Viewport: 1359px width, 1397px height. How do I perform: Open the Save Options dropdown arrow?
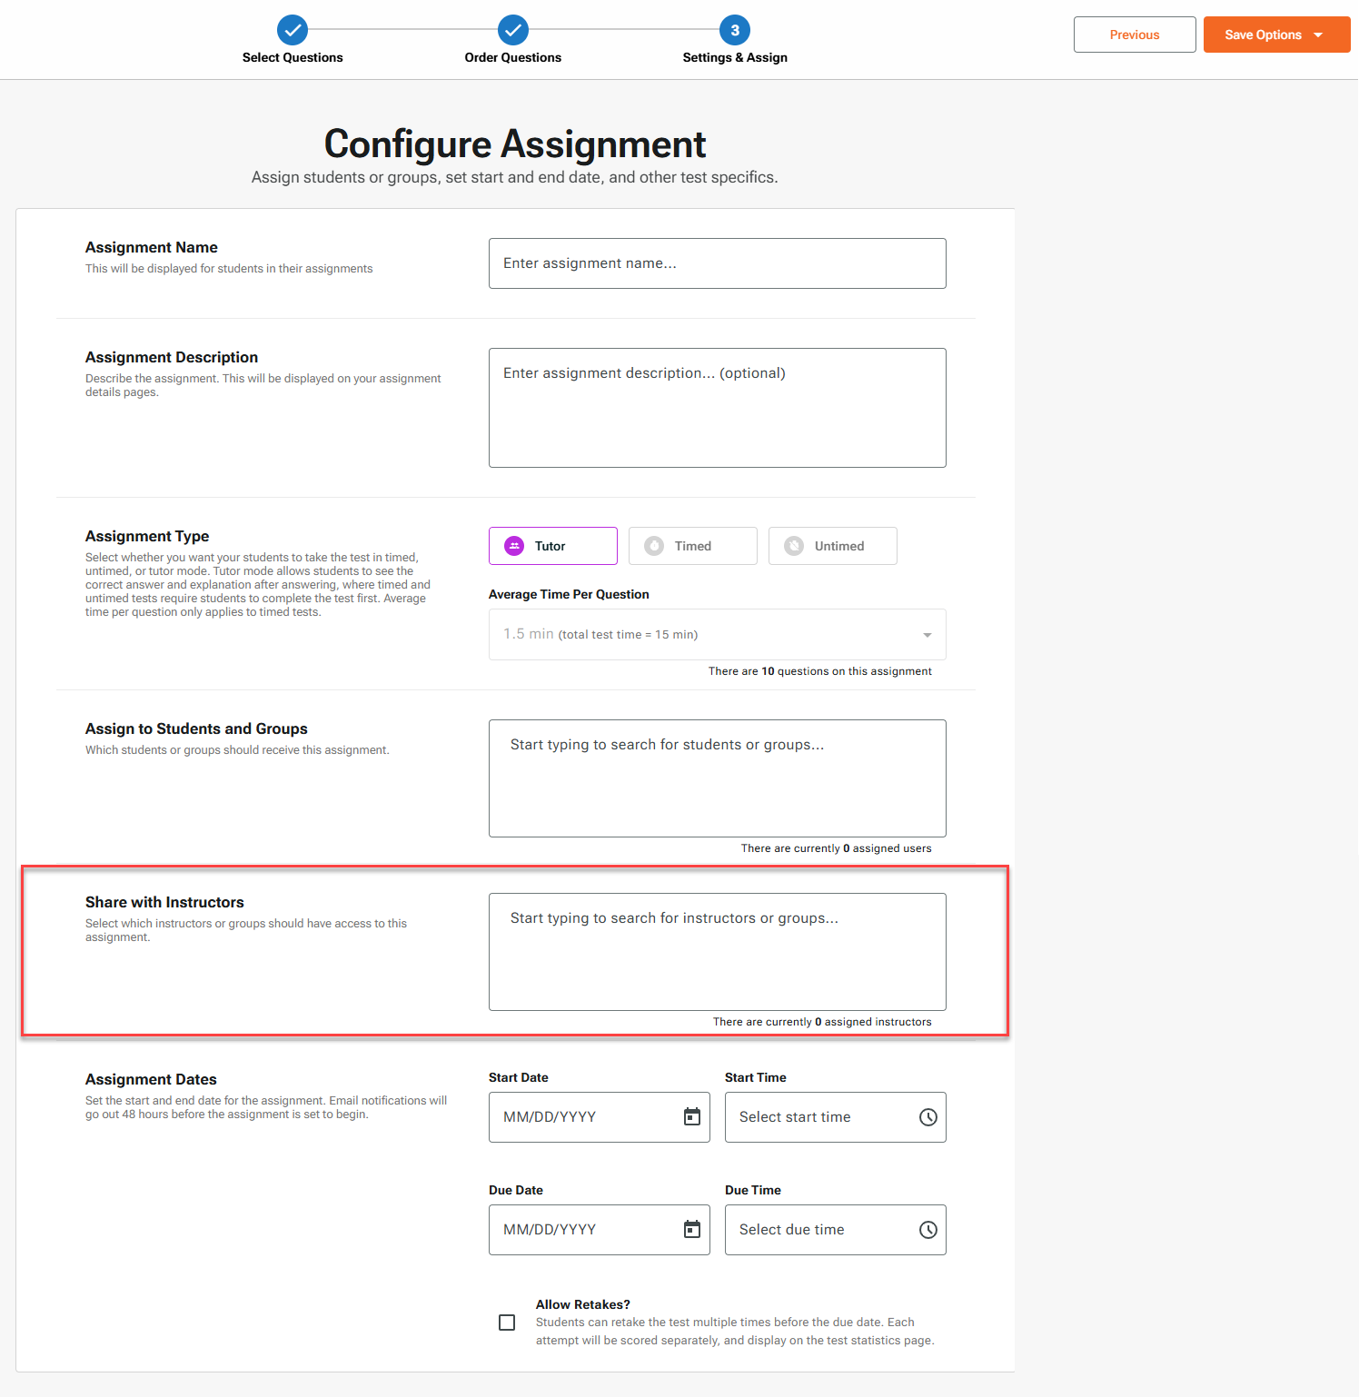coord(1318,35)
